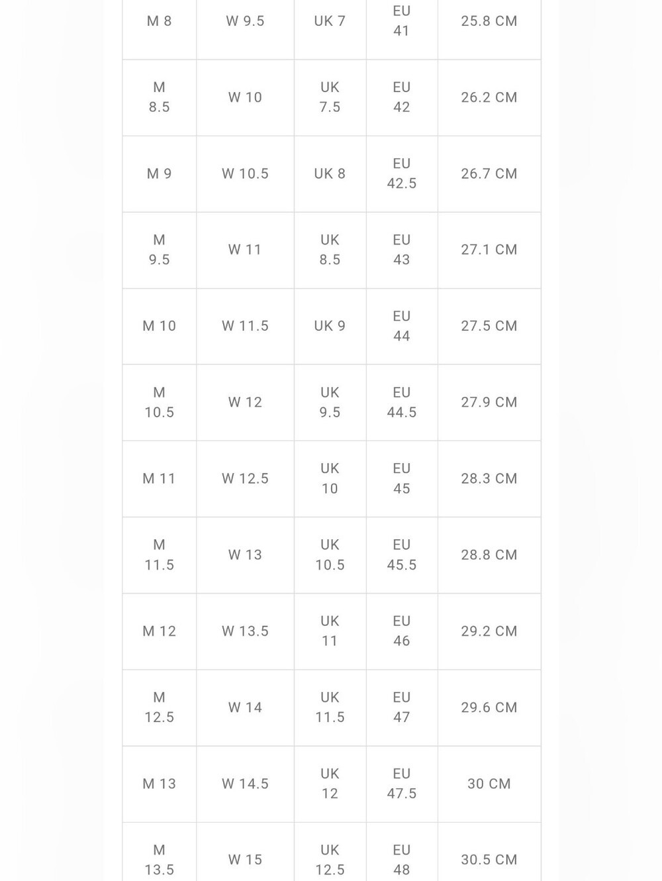This screenshot has height=881, width=662.
Task: Select the M 8 size cell
Action: pyautogui.click(x=159, y=21)
